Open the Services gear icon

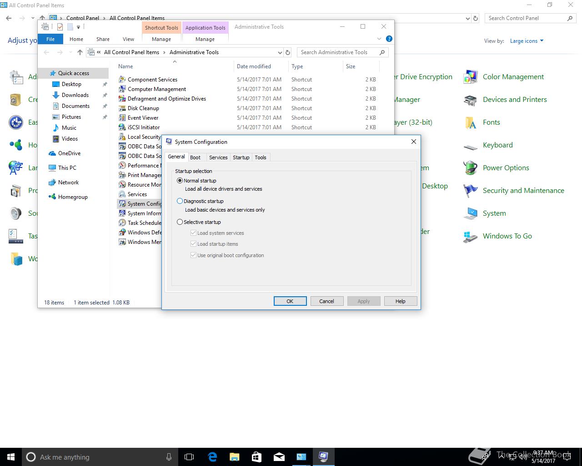pos(122,194)
